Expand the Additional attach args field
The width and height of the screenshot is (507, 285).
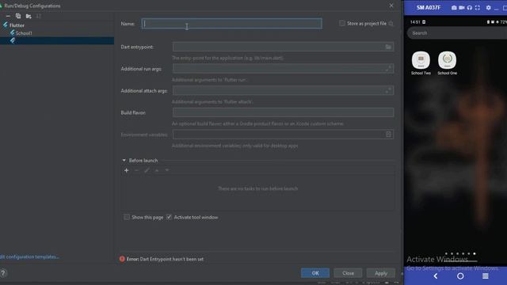(388, 90)
